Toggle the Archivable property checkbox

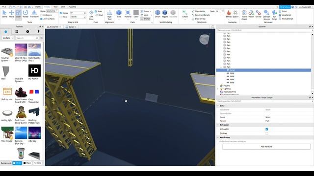pyautogui.click(x=267, y=129)
